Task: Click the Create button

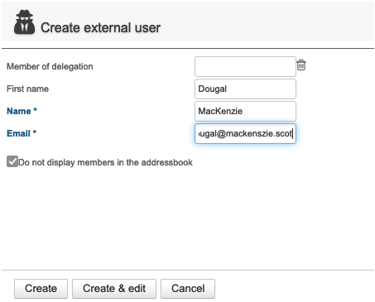Action: tap(41, 289)
